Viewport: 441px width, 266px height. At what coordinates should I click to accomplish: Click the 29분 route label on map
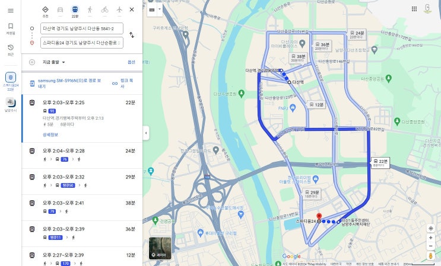tap(312, 194)
